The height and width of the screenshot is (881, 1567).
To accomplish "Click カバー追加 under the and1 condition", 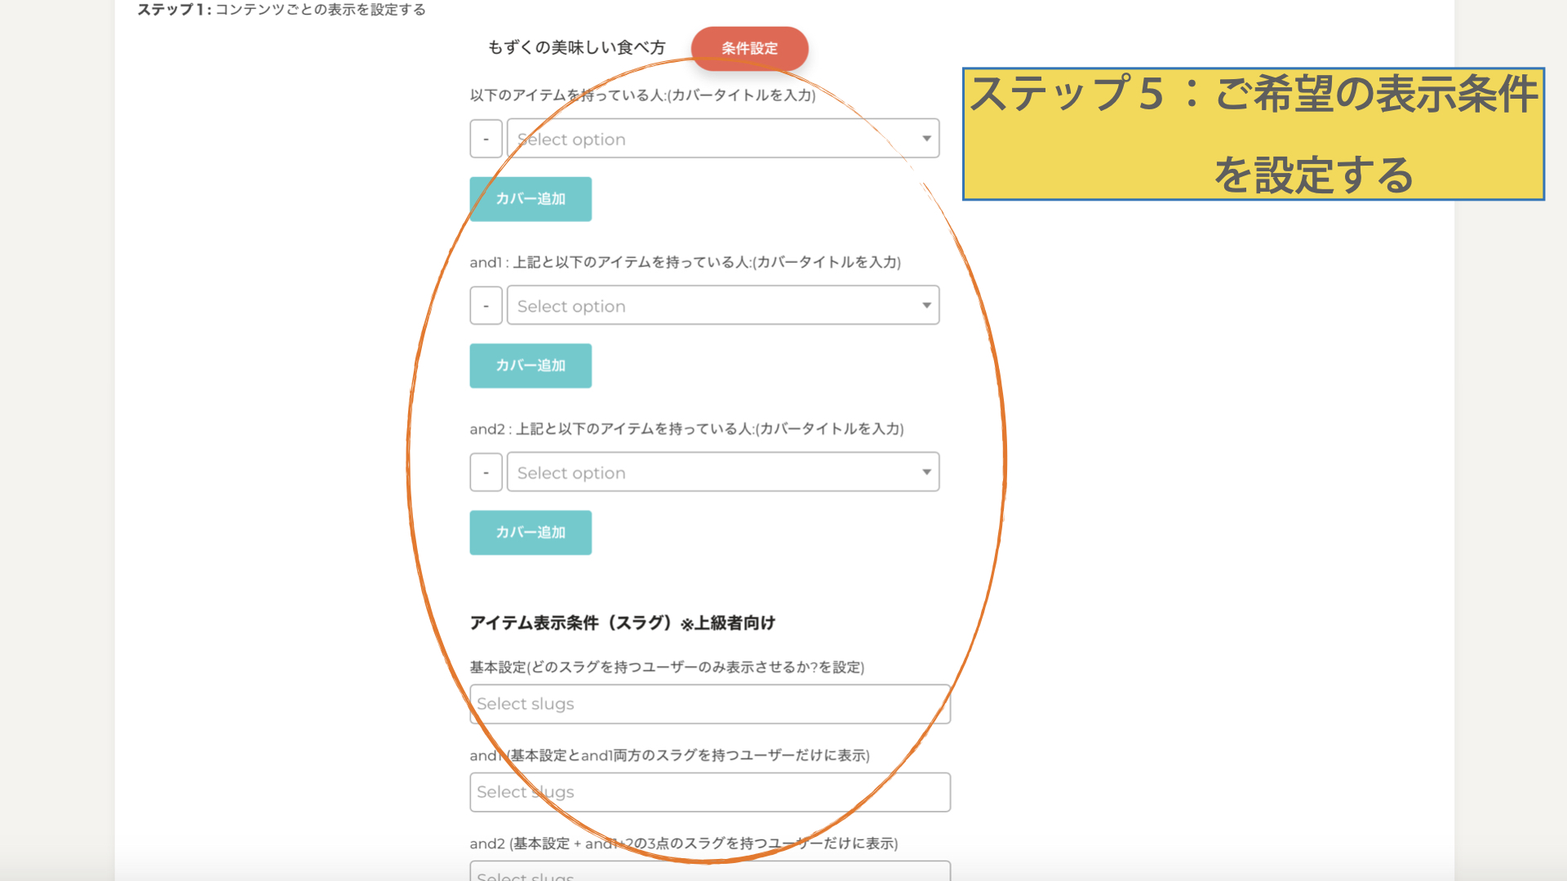I will [x=530, y=365].
